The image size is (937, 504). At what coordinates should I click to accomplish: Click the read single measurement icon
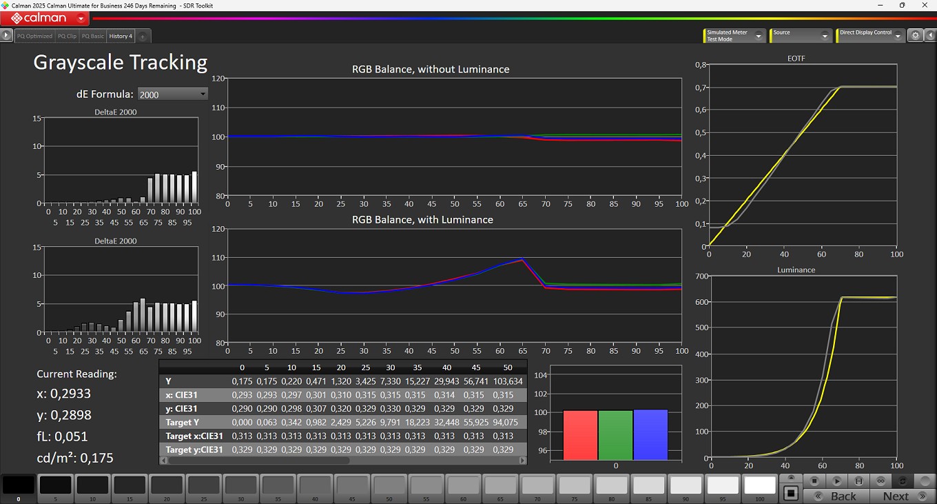858,481
